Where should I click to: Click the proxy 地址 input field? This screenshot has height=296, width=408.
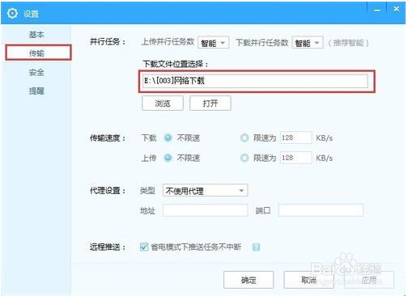(x=205, y=210)
